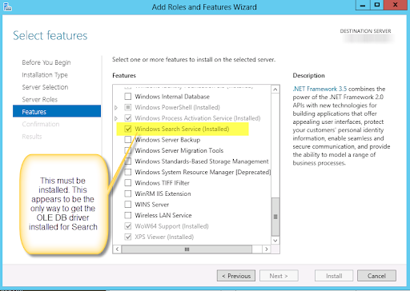Check the Windows Server Backup checkbox
This screenshot has height=291, width=410.
coord(128,139)
